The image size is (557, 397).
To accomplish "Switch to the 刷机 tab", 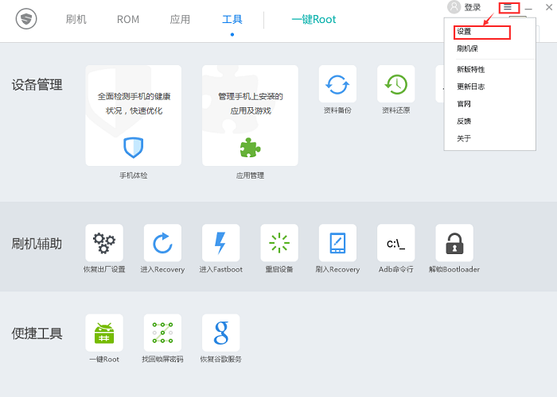I will point(76,19).
